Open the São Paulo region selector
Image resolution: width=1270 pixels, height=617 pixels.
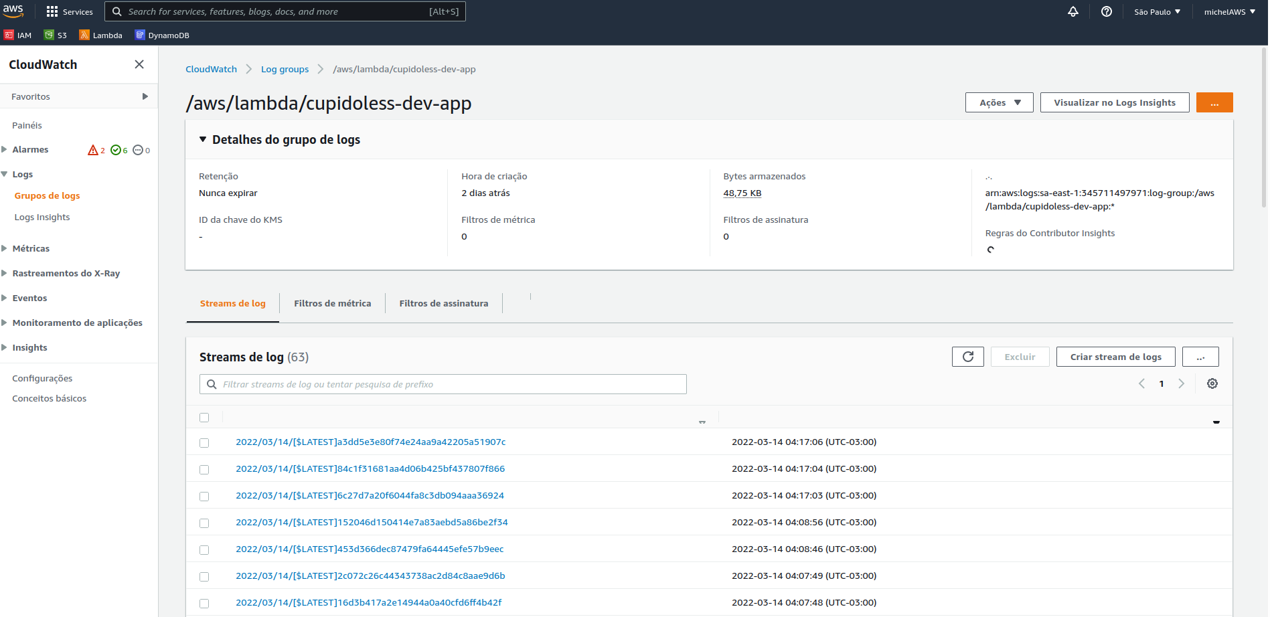pyautogui.click(x=1156, y=11)
